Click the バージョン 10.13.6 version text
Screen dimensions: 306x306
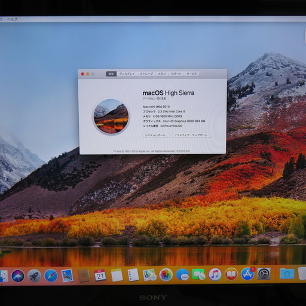click(154, 99)
